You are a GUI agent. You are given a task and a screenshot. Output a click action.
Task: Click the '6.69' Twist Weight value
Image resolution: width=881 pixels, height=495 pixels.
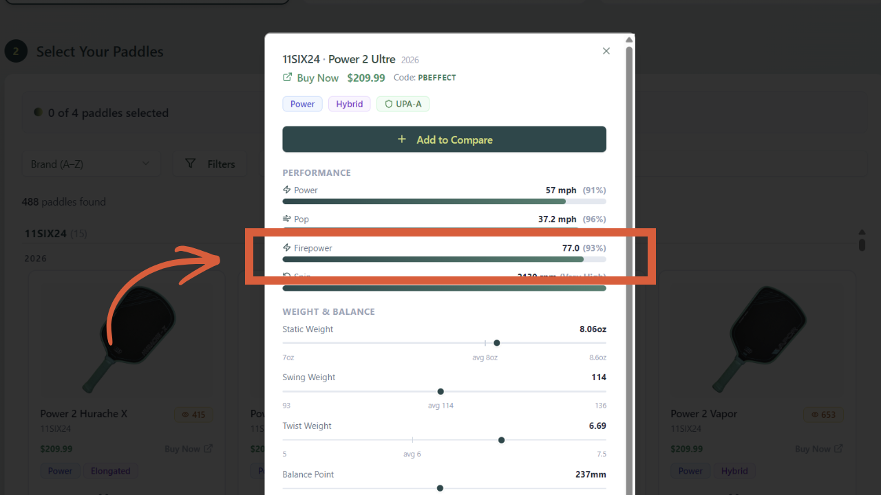[x=597, y=426]
